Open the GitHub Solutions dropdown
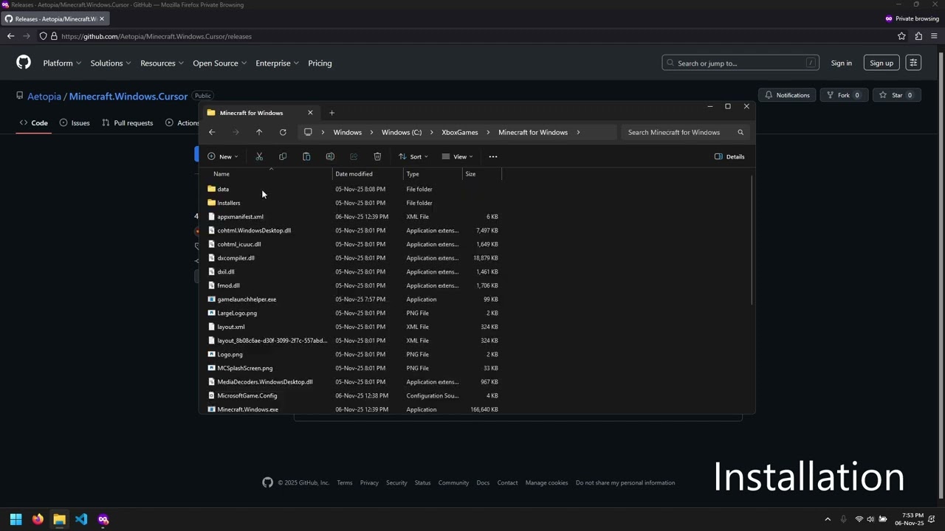 [x=111, y=63]
